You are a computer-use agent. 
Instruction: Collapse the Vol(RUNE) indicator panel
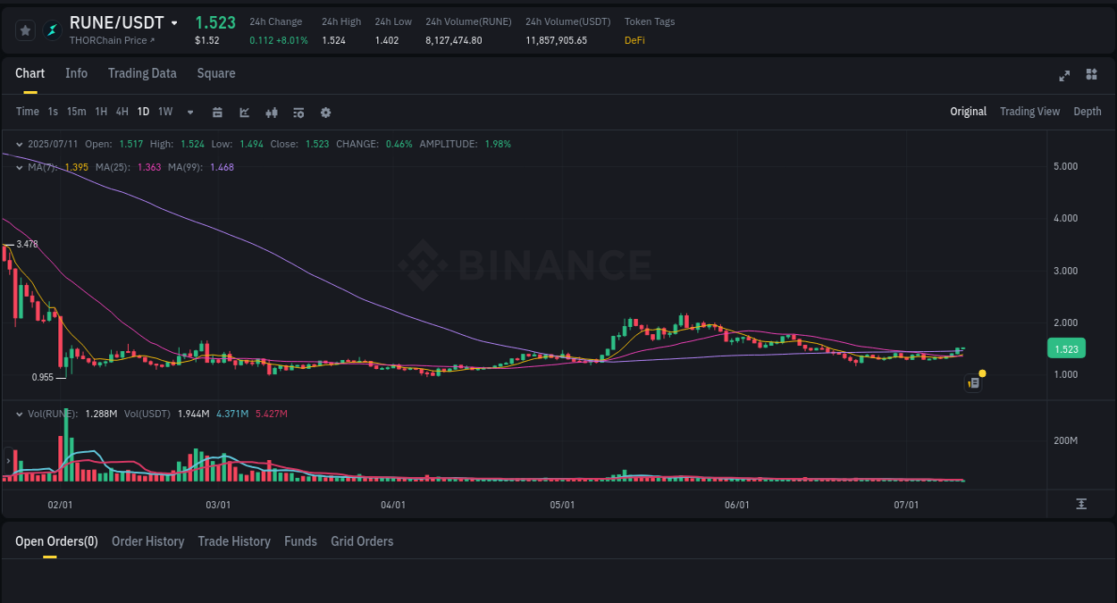coord(19,414)
